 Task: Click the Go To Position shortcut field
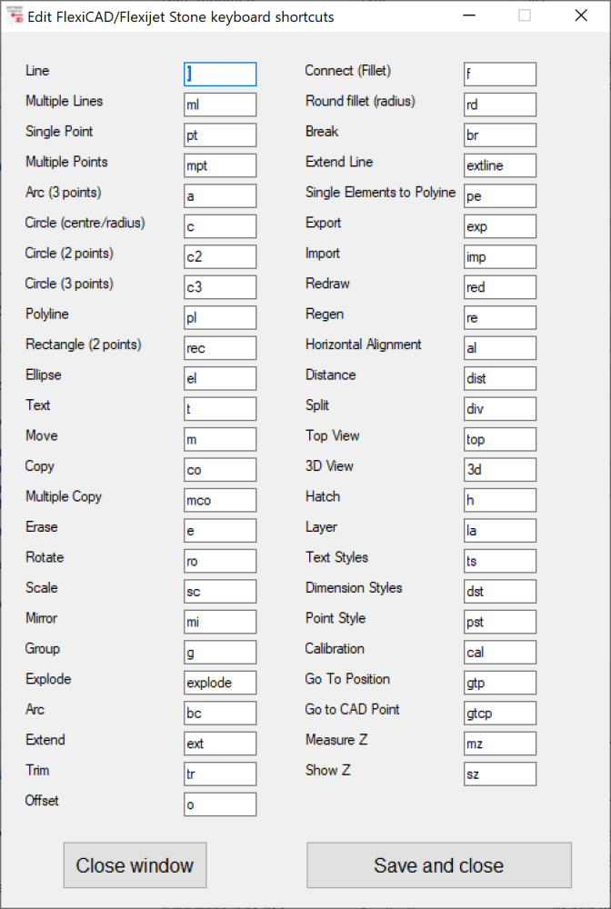coord(499,682)
